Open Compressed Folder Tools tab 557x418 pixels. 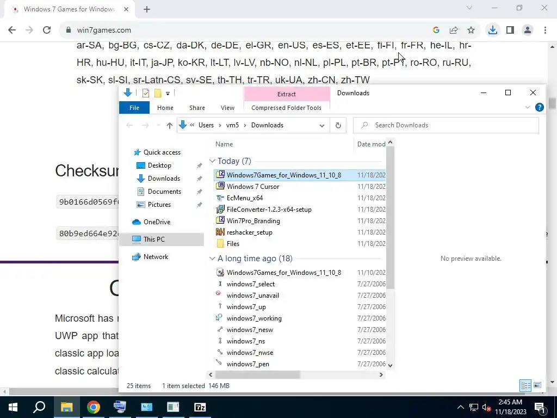pyautogui.click(x=286, y=108)
